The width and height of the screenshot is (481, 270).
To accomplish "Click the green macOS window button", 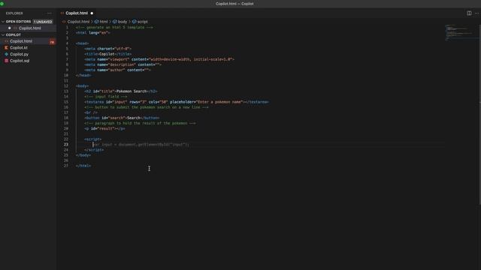I will coord(2,4).
